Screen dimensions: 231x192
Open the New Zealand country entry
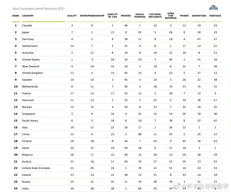point(30,66)
